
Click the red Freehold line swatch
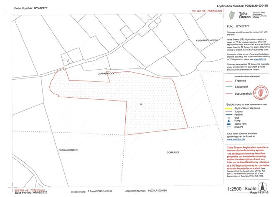click(x=229, y=82)
